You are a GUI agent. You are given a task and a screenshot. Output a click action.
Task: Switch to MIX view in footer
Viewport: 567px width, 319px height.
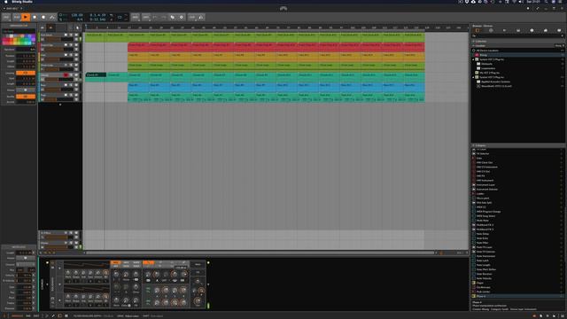point(28,316)
